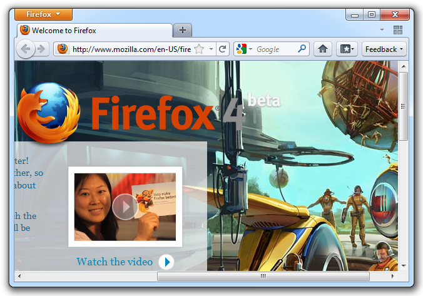This screenshot has height=296, width=423.
Task: Click the magnifying glass search icon
Action: [302, 49]
